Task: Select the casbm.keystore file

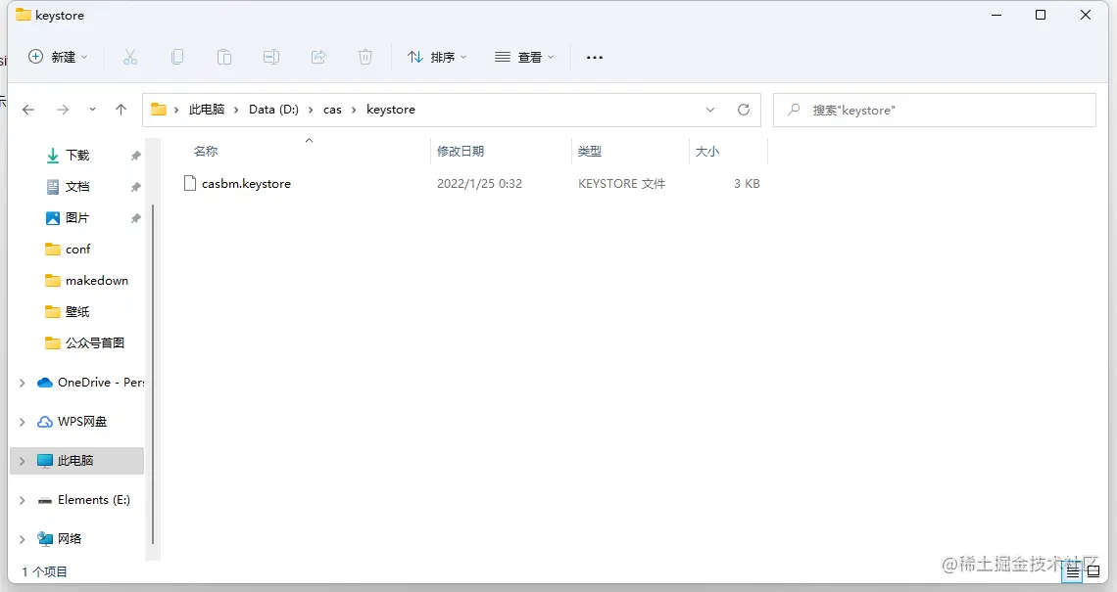Action: 245,183
